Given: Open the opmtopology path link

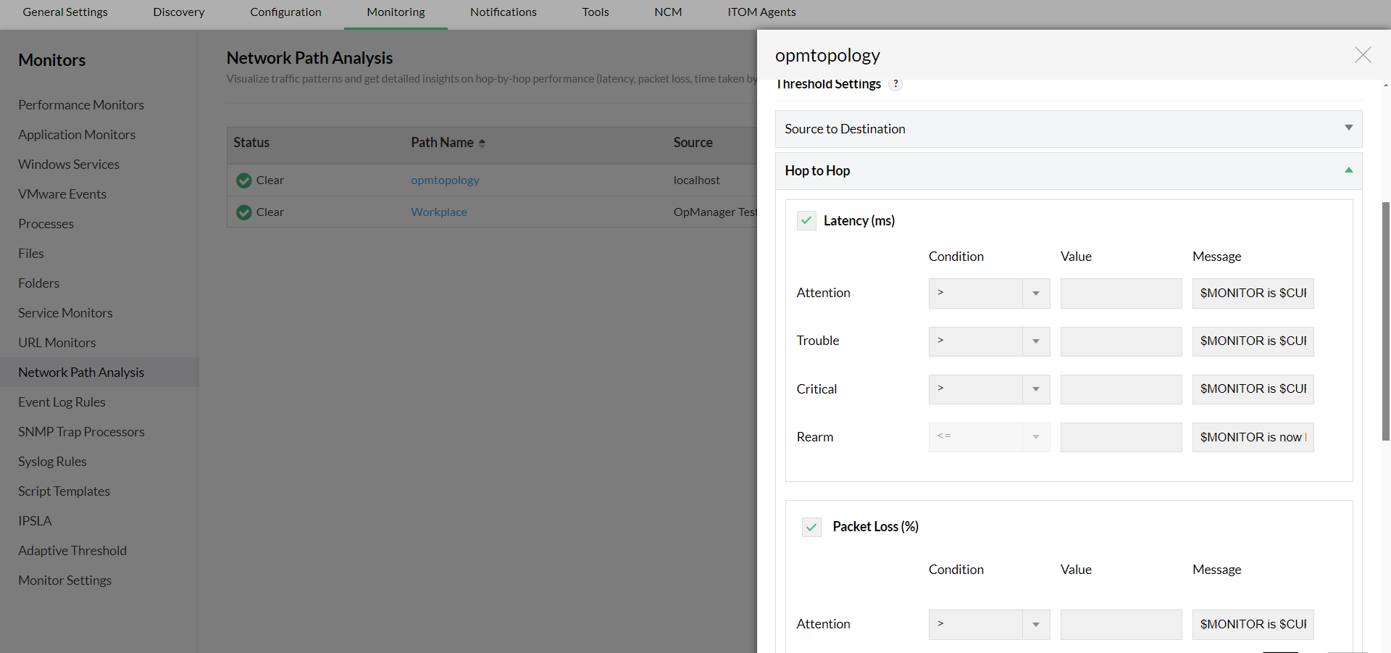Looking at the screenshot, I should [445, 180].
